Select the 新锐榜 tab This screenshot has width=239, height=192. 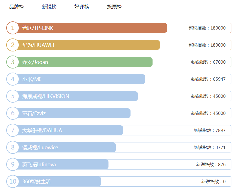(49, 7)
